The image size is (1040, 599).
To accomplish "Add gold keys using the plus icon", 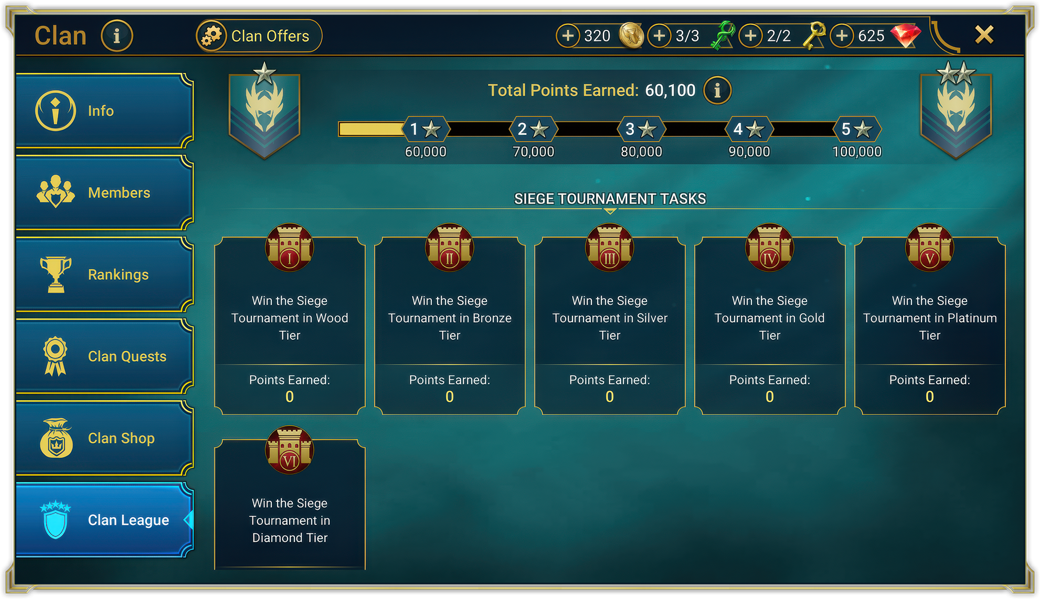I will [x=750, y=36].
